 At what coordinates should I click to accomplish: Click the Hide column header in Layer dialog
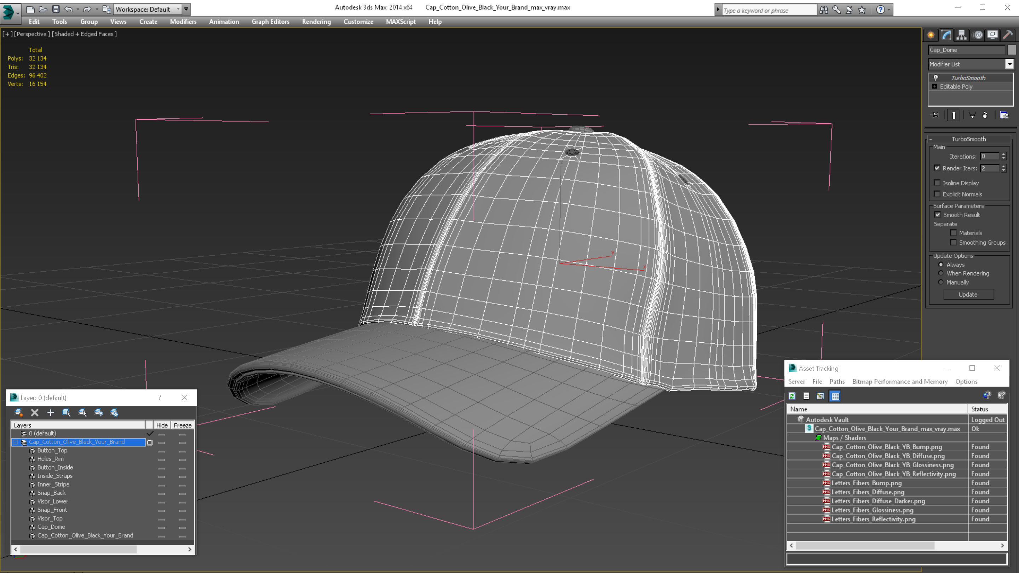pos(162,425)
